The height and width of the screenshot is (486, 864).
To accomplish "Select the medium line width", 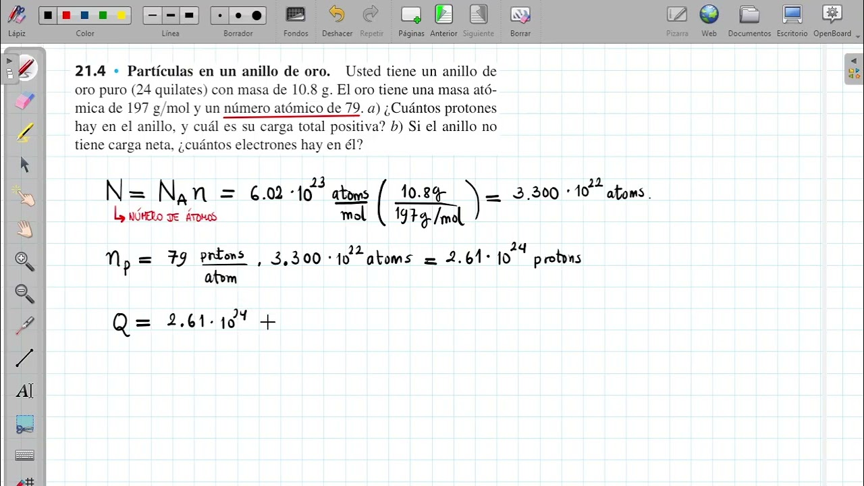I will pos(171,16).
